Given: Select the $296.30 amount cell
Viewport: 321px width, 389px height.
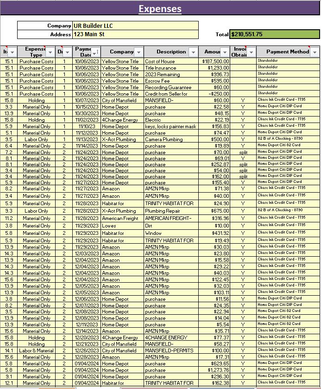Looking at the screenshot, I should [214, 376].
